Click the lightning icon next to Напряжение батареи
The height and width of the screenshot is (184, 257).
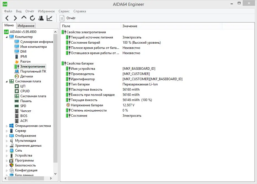[x=68, y=105]
